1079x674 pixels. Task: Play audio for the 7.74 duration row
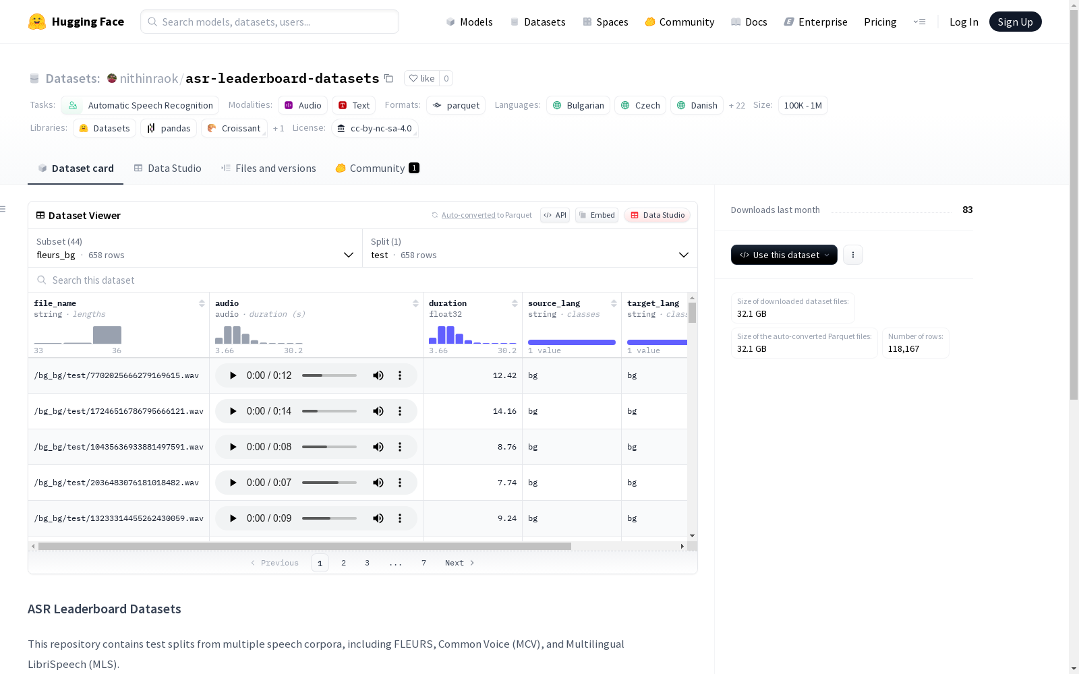[x=233, y=483]
